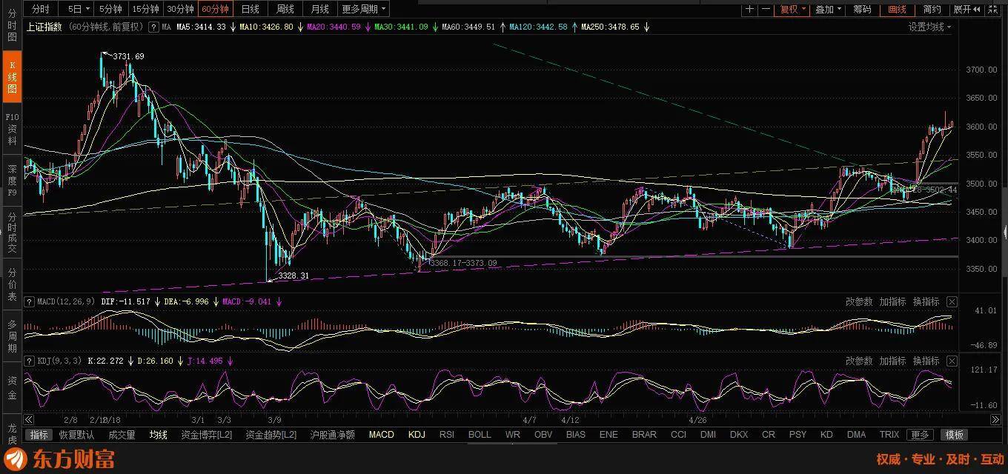Open the 分时图 sidebar tab
The image size is (1008, 474).
[12, 25]
